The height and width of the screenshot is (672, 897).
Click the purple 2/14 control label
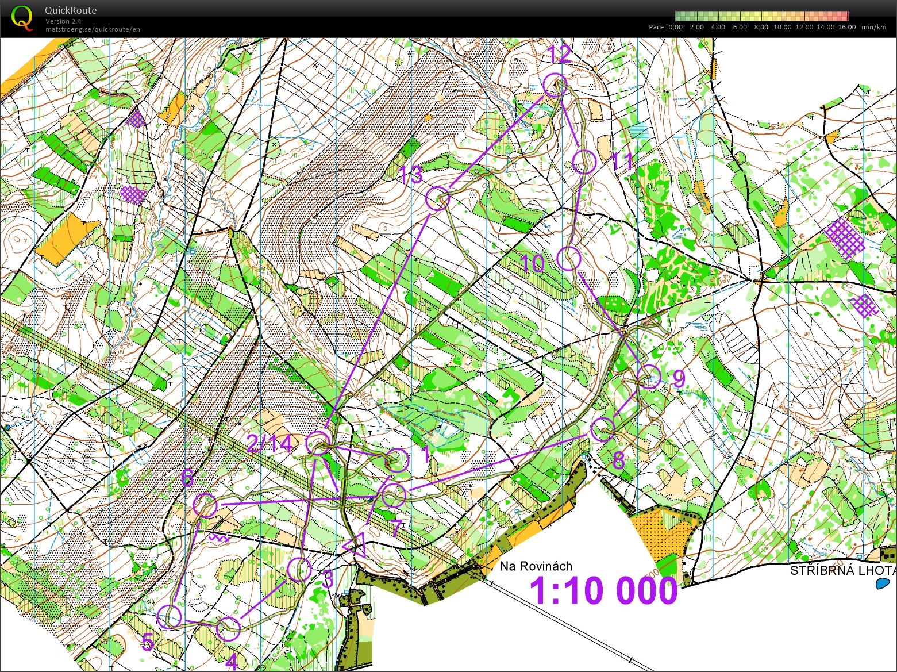point(270,444)
